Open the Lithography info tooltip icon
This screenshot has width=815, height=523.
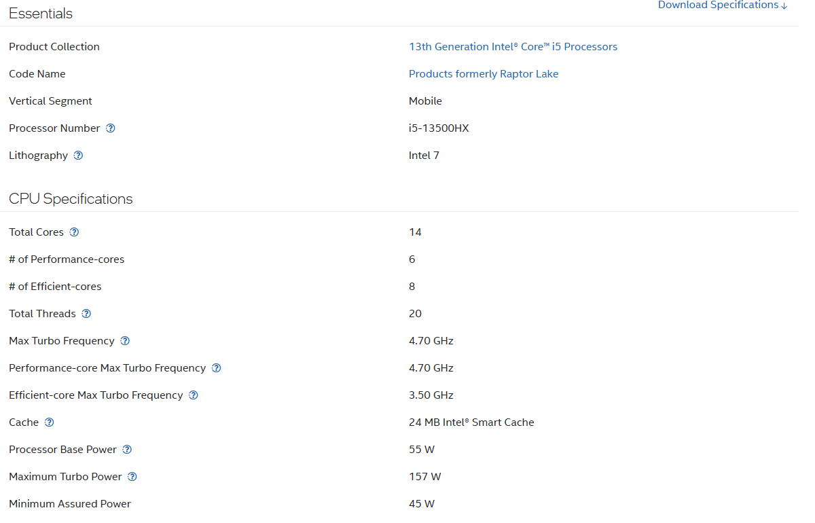pos(78,156)
